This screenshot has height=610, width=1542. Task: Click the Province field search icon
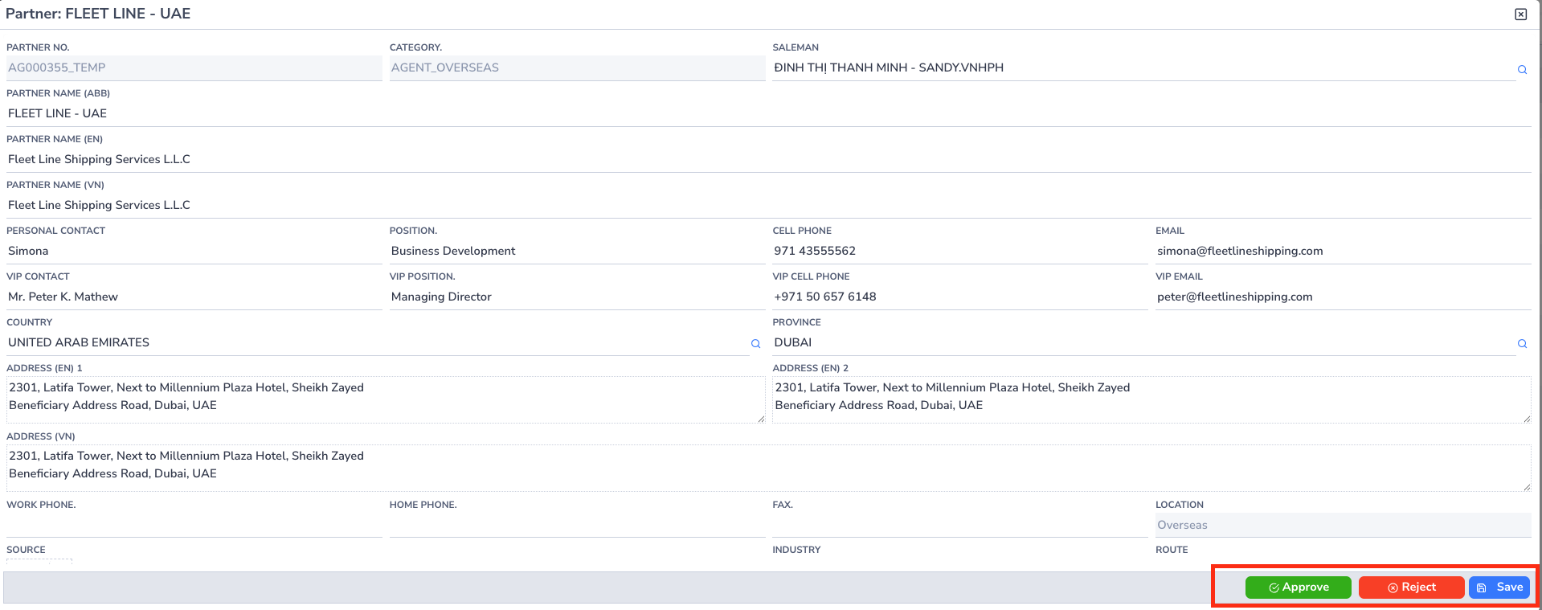coord(1522,343)
